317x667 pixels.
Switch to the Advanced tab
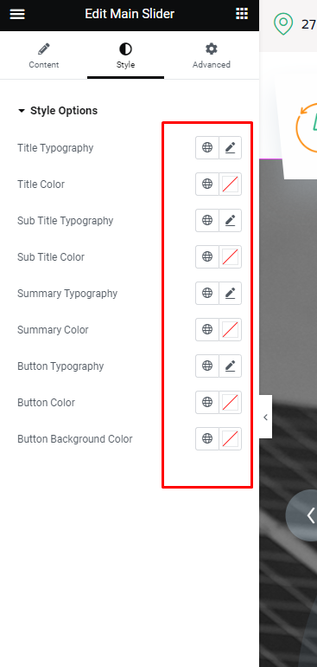pyautogui.click(x=212, y=55)
